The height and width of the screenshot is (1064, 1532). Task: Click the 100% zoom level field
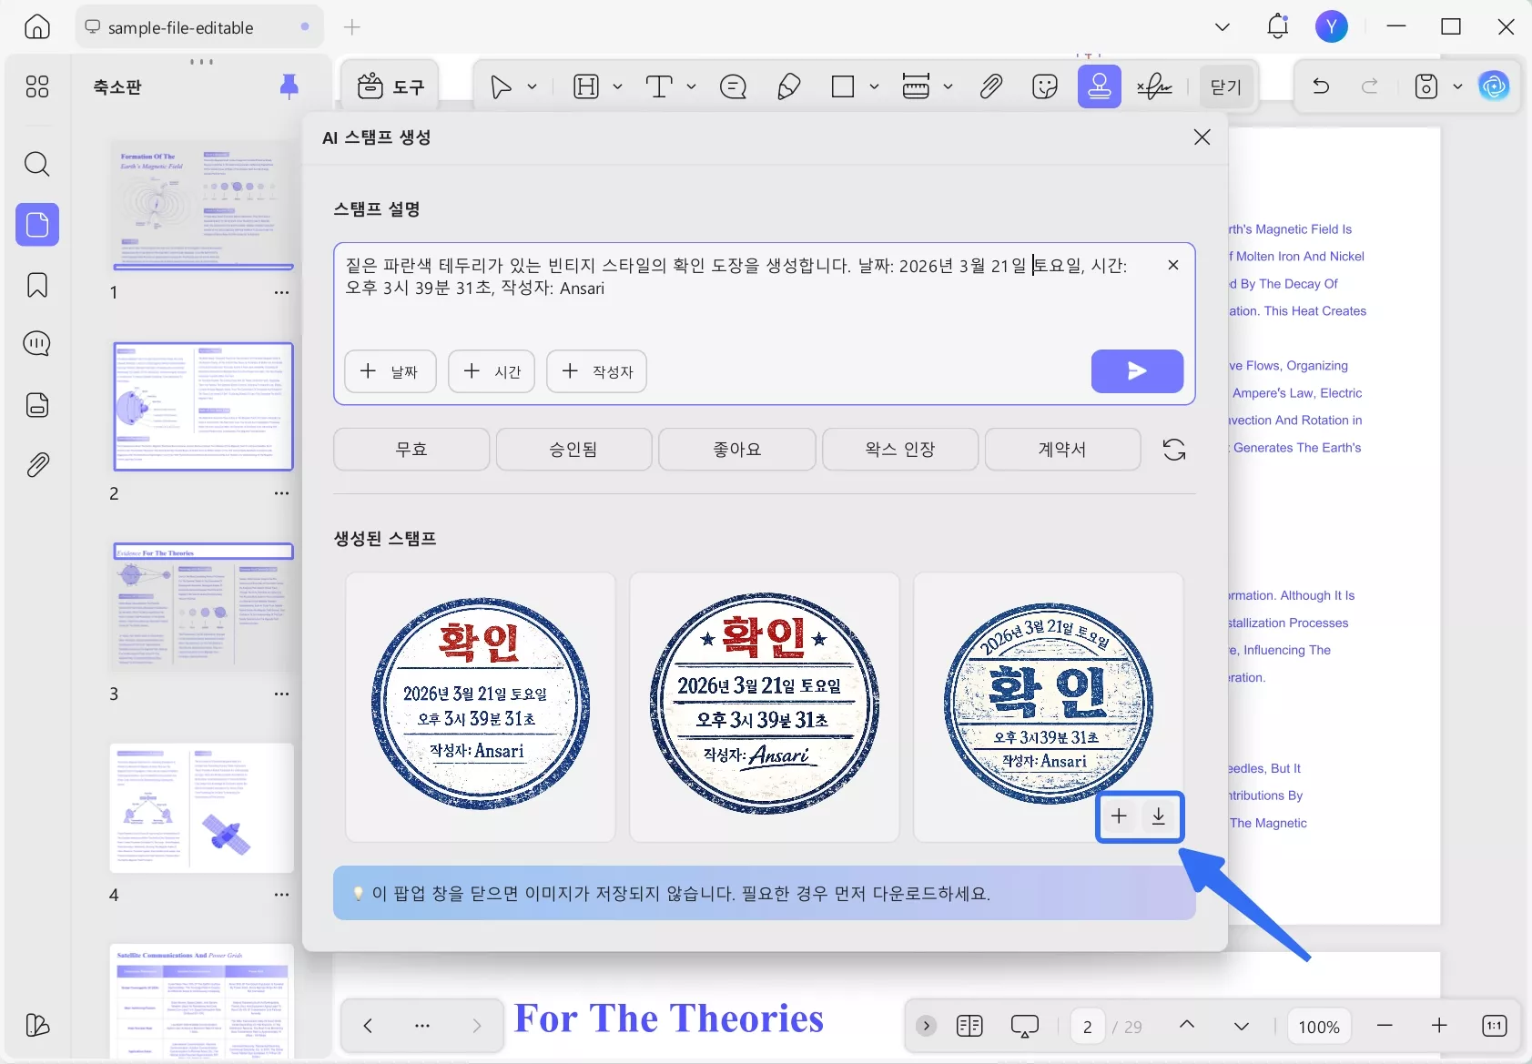1319,1027
